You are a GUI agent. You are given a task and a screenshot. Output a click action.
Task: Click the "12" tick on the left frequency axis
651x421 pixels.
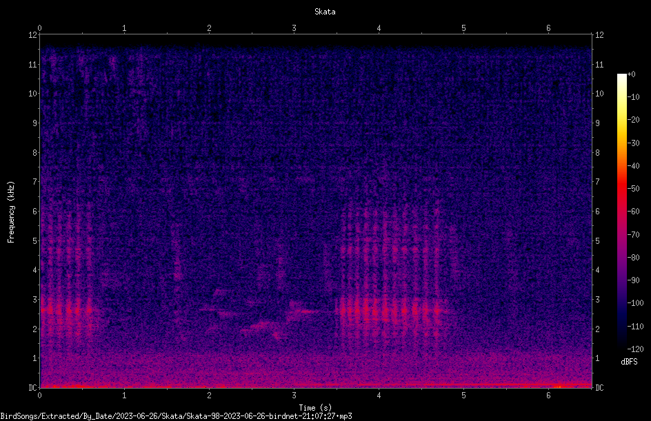pyautogui.click(x=32, y=35)
